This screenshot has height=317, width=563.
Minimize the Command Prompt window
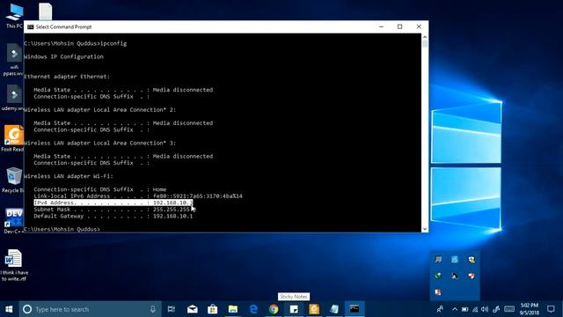click(381, 27)
